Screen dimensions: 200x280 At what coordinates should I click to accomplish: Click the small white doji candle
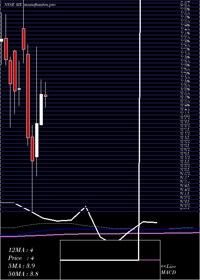(19, 89)
